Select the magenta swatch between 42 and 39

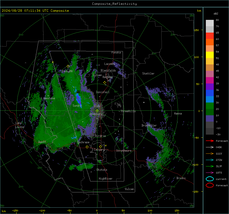click(x=210, y=80)
